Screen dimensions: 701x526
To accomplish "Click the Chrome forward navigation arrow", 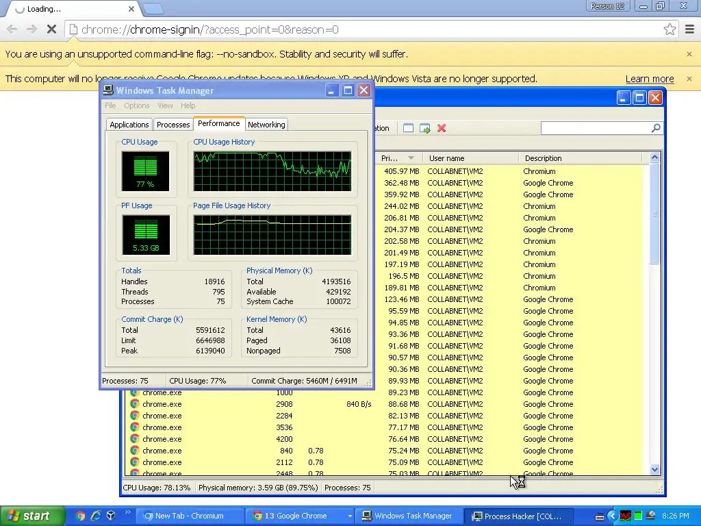I will pos(31,29).
